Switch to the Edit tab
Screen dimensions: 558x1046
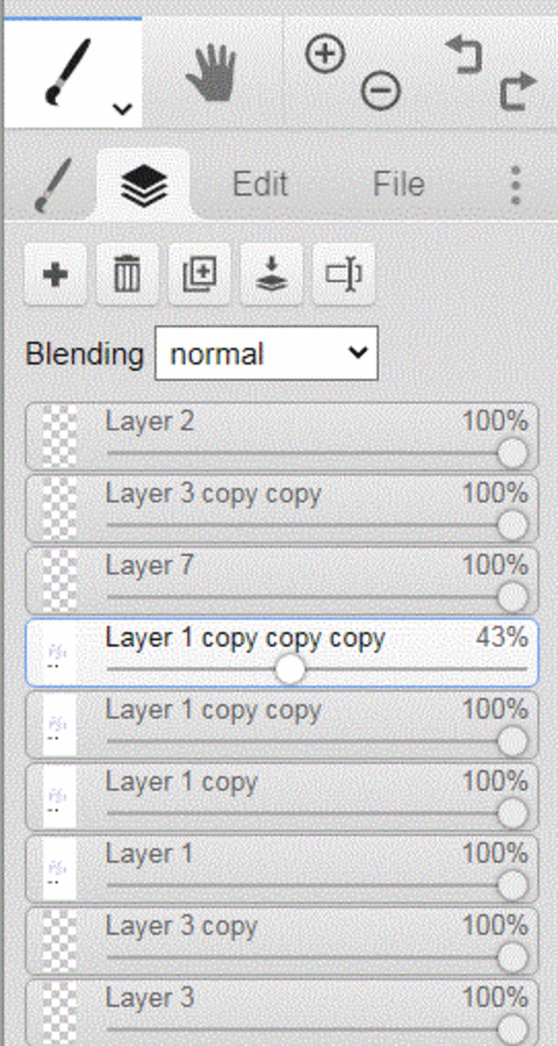260,184
